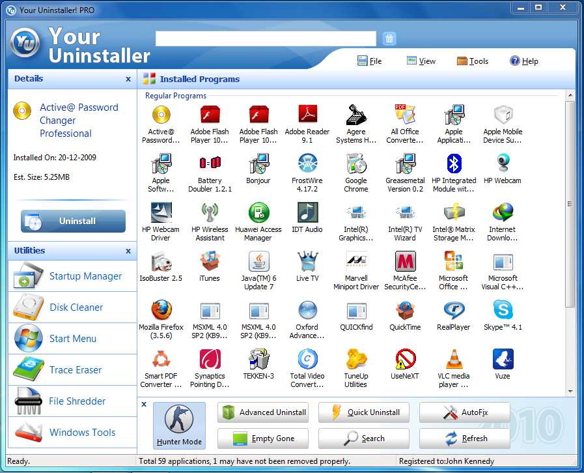Select Intel Matrix Storage Manager icon
The width and height of the screenshot is (584, 473).
[x=454, y=212]
